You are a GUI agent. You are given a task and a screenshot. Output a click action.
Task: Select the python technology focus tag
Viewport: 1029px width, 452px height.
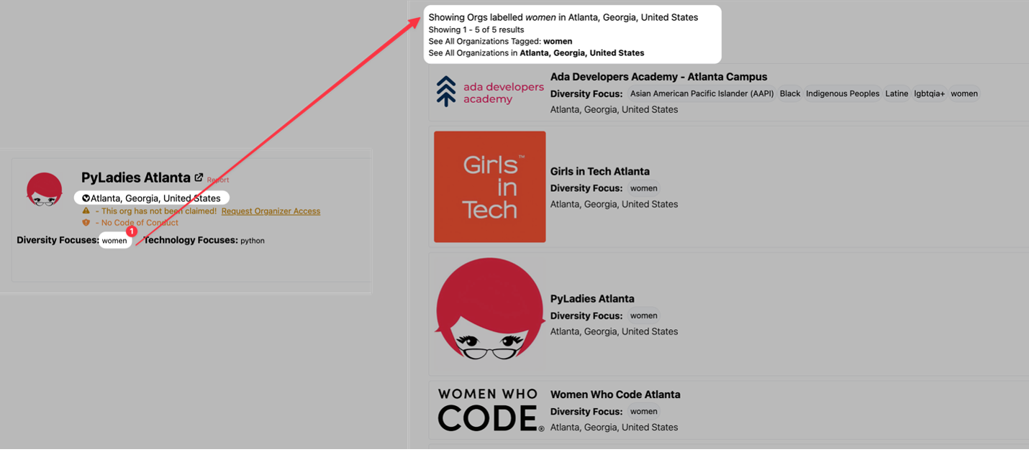[x=253, y=241]
